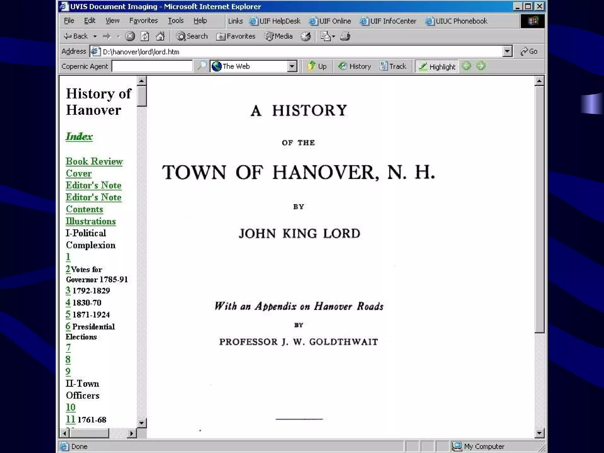Click the Copernic search magnifier icon
This screenshot has width=604, height=453.
pyautogui.click(x=202, y=66)
